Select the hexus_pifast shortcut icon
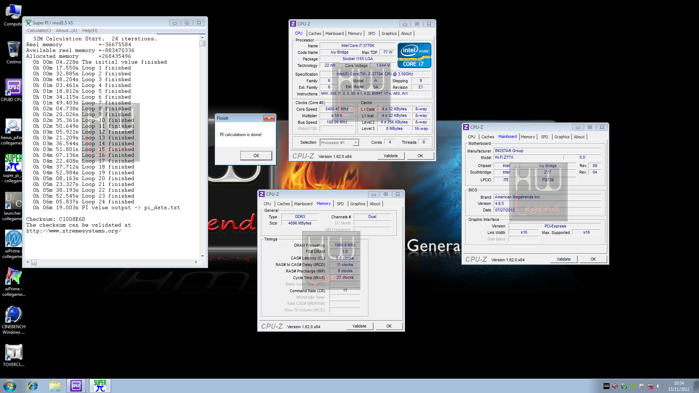This screenshot has width=699, height=393. [13, 131]
